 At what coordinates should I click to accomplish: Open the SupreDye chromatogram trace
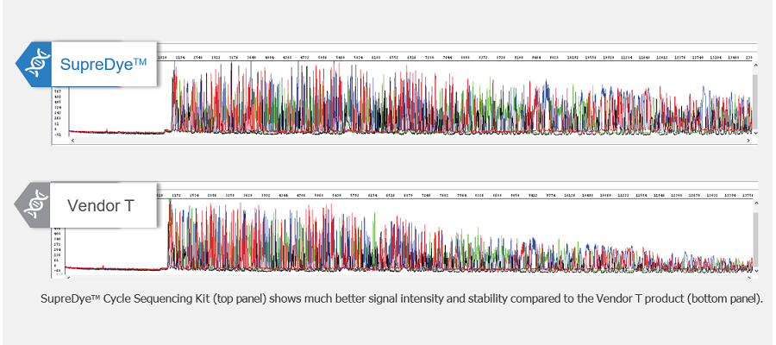[410, 98]
